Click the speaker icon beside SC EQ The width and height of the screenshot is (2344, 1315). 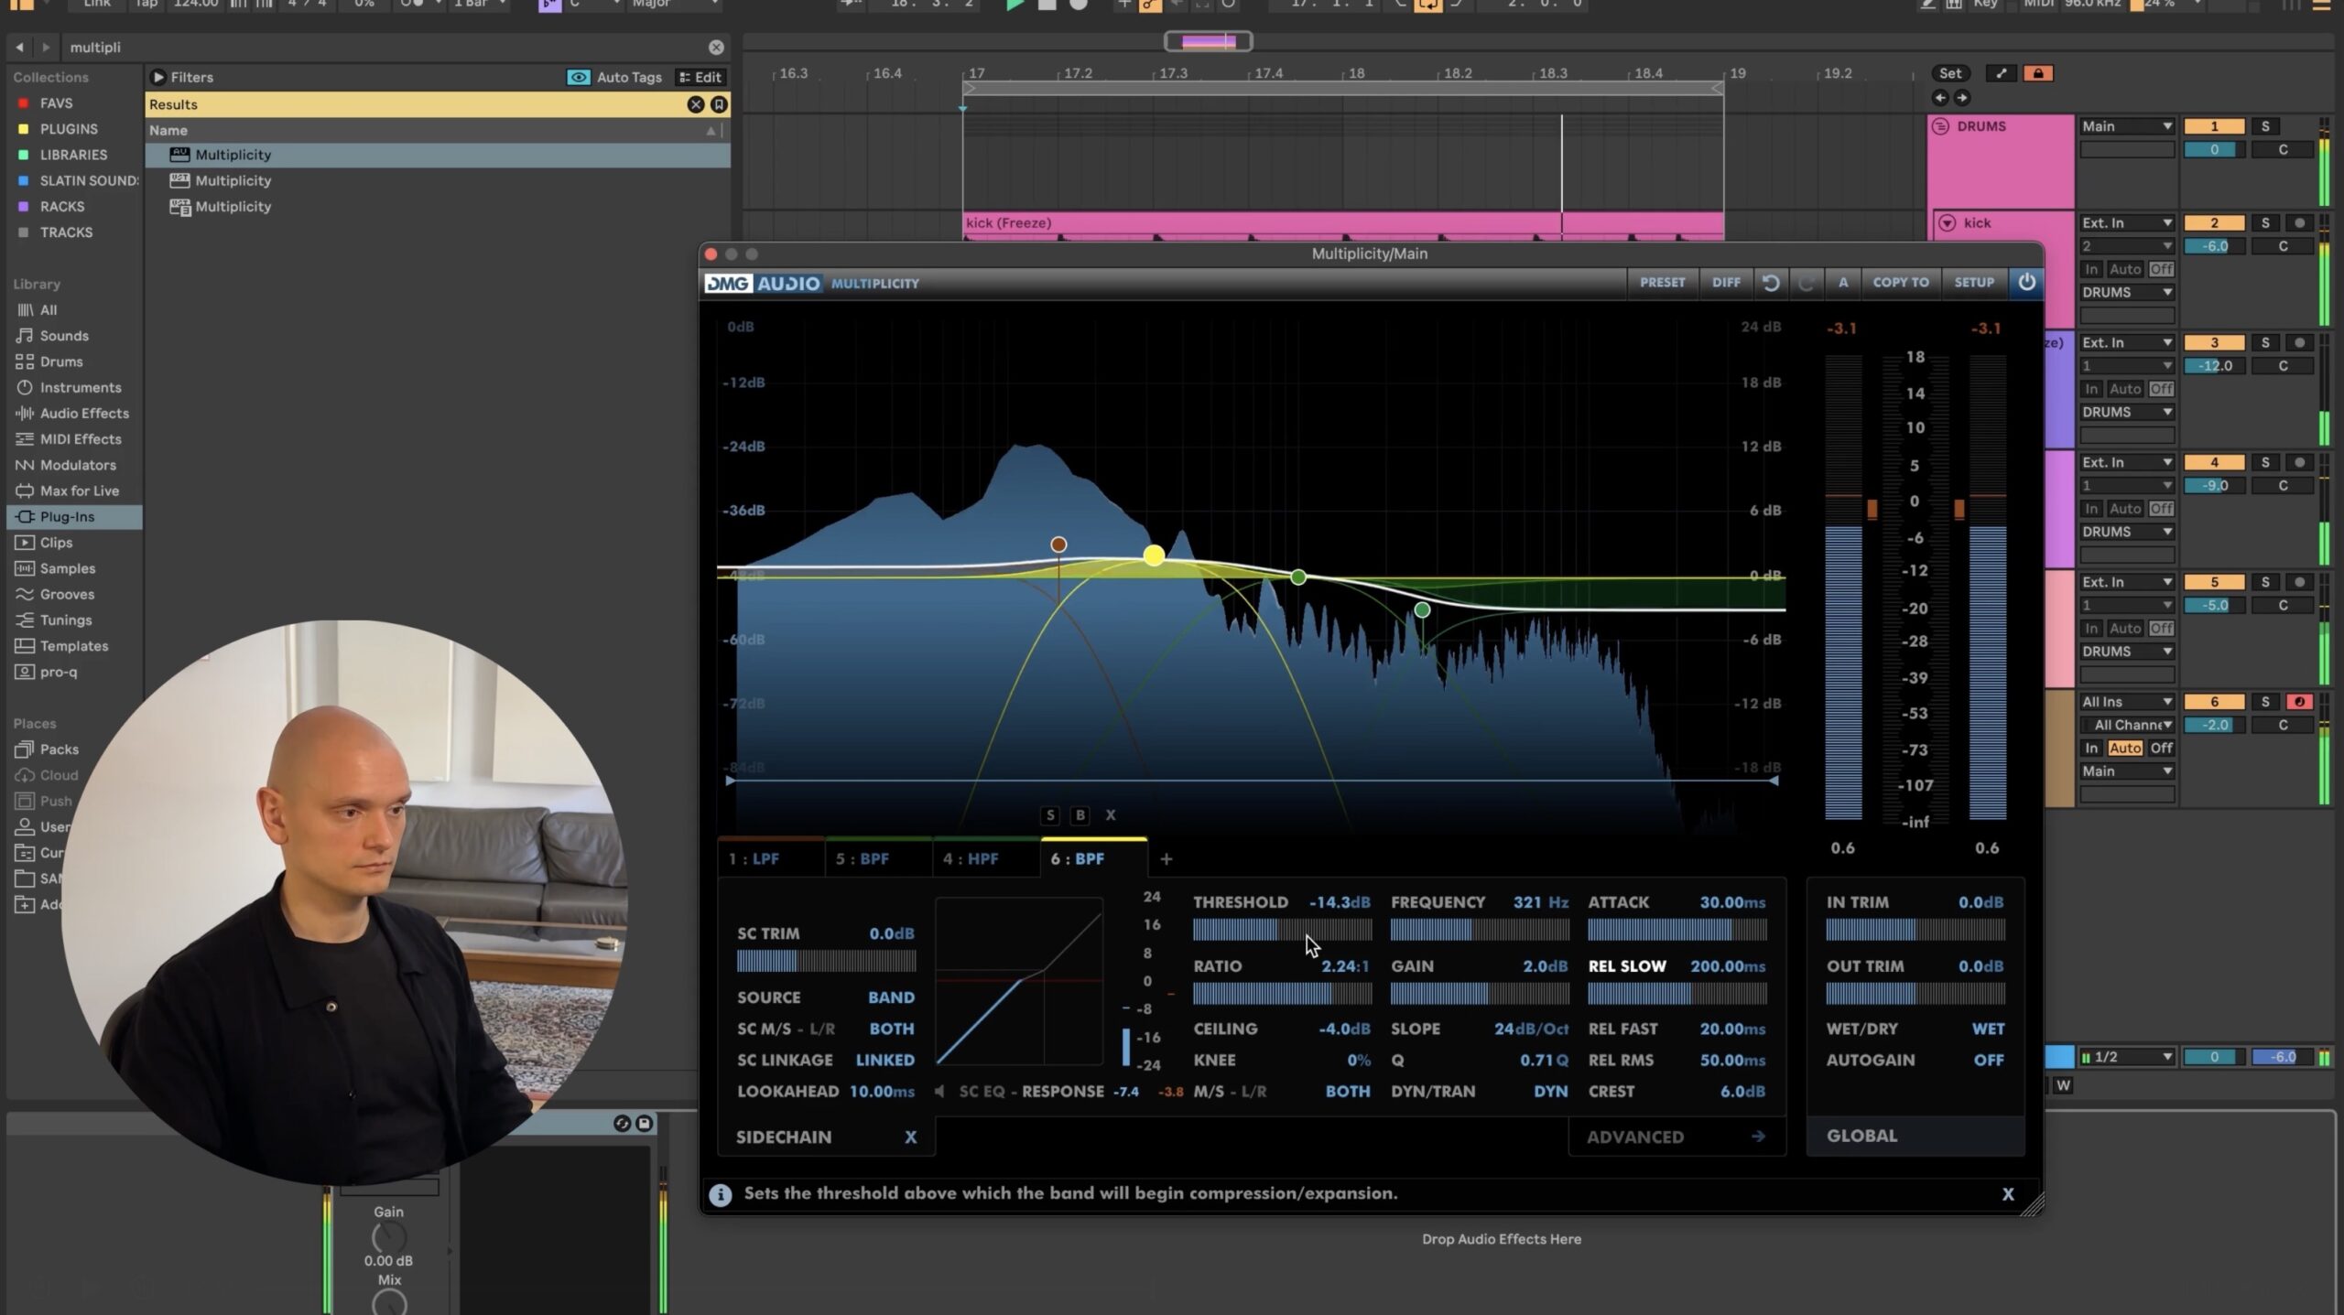coord(940,1091)
